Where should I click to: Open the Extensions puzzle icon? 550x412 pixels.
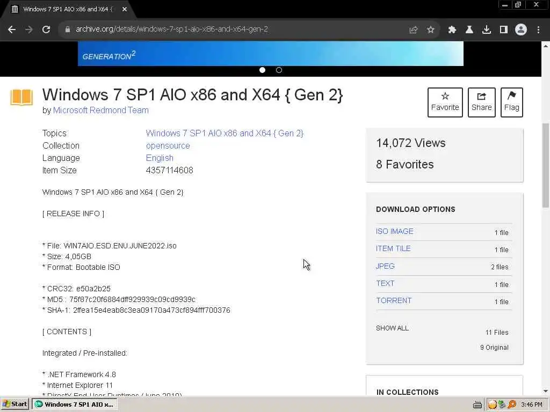(x=452, y=30)
